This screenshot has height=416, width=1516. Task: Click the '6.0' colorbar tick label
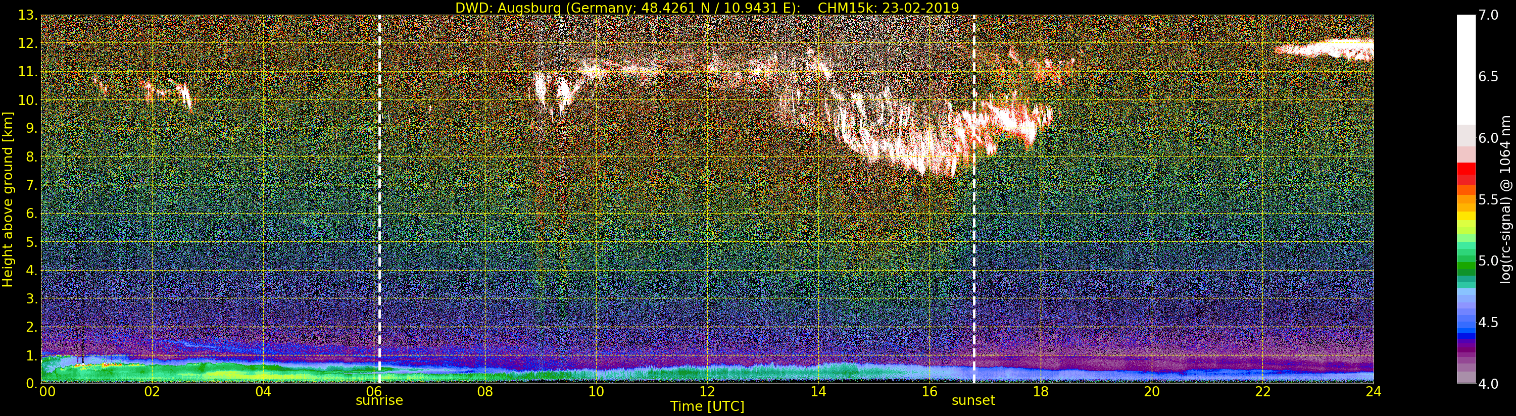[1488, 138]
